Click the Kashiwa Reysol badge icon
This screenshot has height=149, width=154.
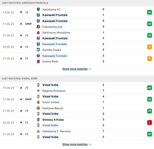tap(38, 108)
